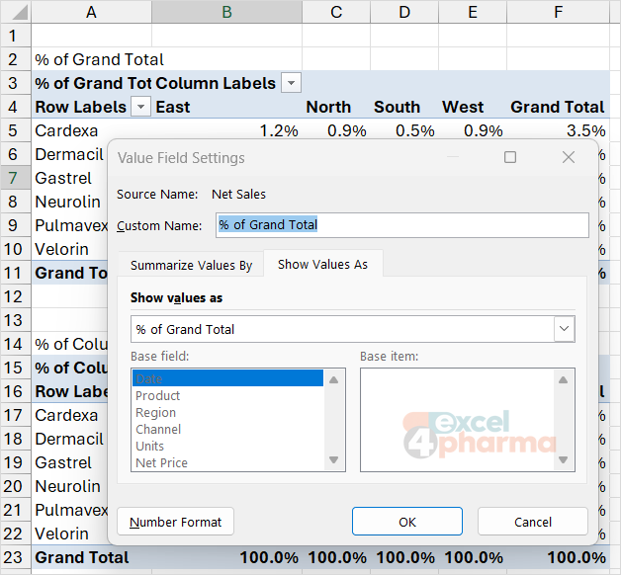Click the Velorin cell in row 22
This screenshot has width=621, height=575.
pos(69,534)
